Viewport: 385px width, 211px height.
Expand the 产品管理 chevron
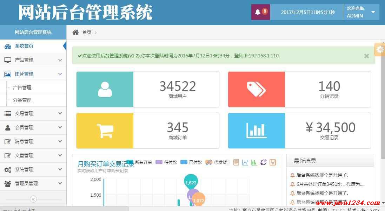(x=60, y=60)
